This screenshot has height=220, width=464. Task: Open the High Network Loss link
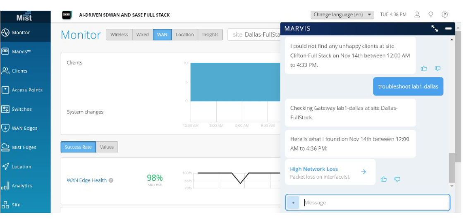pyautogui.click(x=314, y=169)
